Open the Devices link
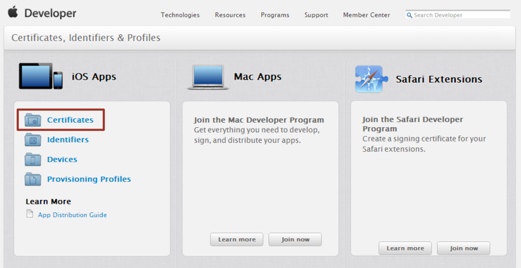 [x=62, y=160]
